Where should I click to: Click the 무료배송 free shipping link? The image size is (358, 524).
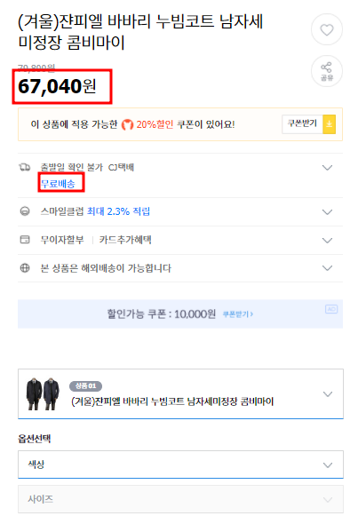58,184
